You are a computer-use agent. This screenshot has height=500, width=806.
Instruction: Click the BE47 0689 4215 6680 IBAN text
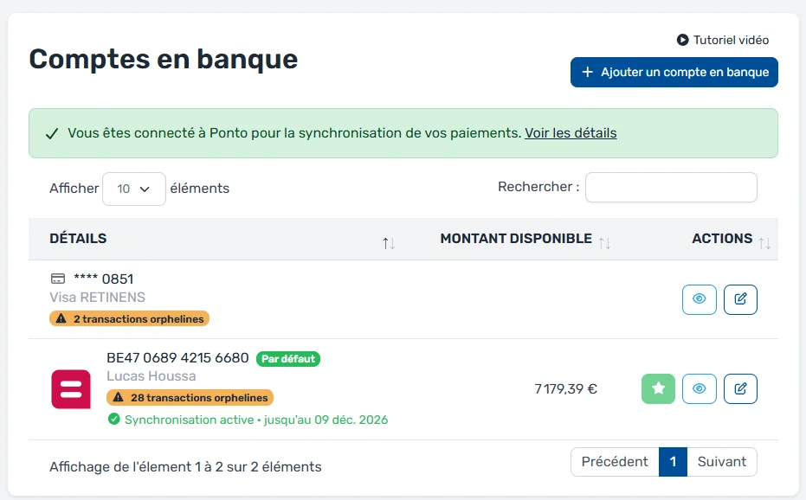177,357
